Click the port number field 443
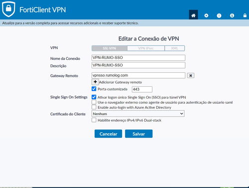 [x=142, y=89]
